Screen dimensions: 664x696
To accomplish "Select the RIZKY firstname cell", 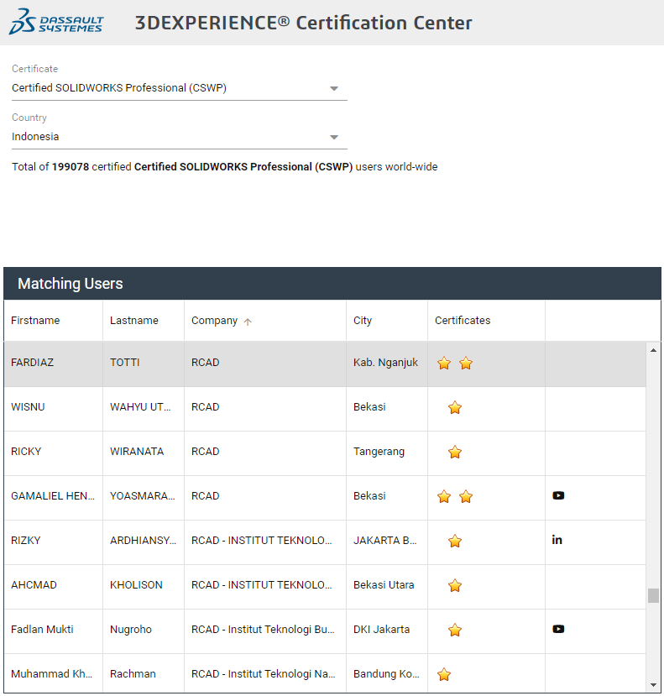I will click(x=53, y=541).
